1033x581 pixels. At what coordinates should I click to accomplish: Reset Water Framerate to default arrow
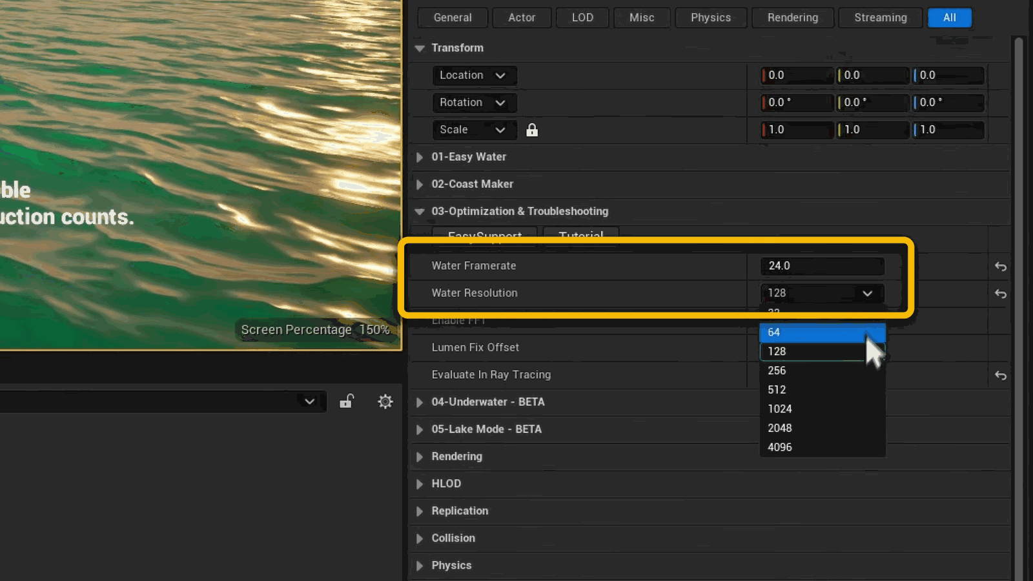tap(1001, 266)
